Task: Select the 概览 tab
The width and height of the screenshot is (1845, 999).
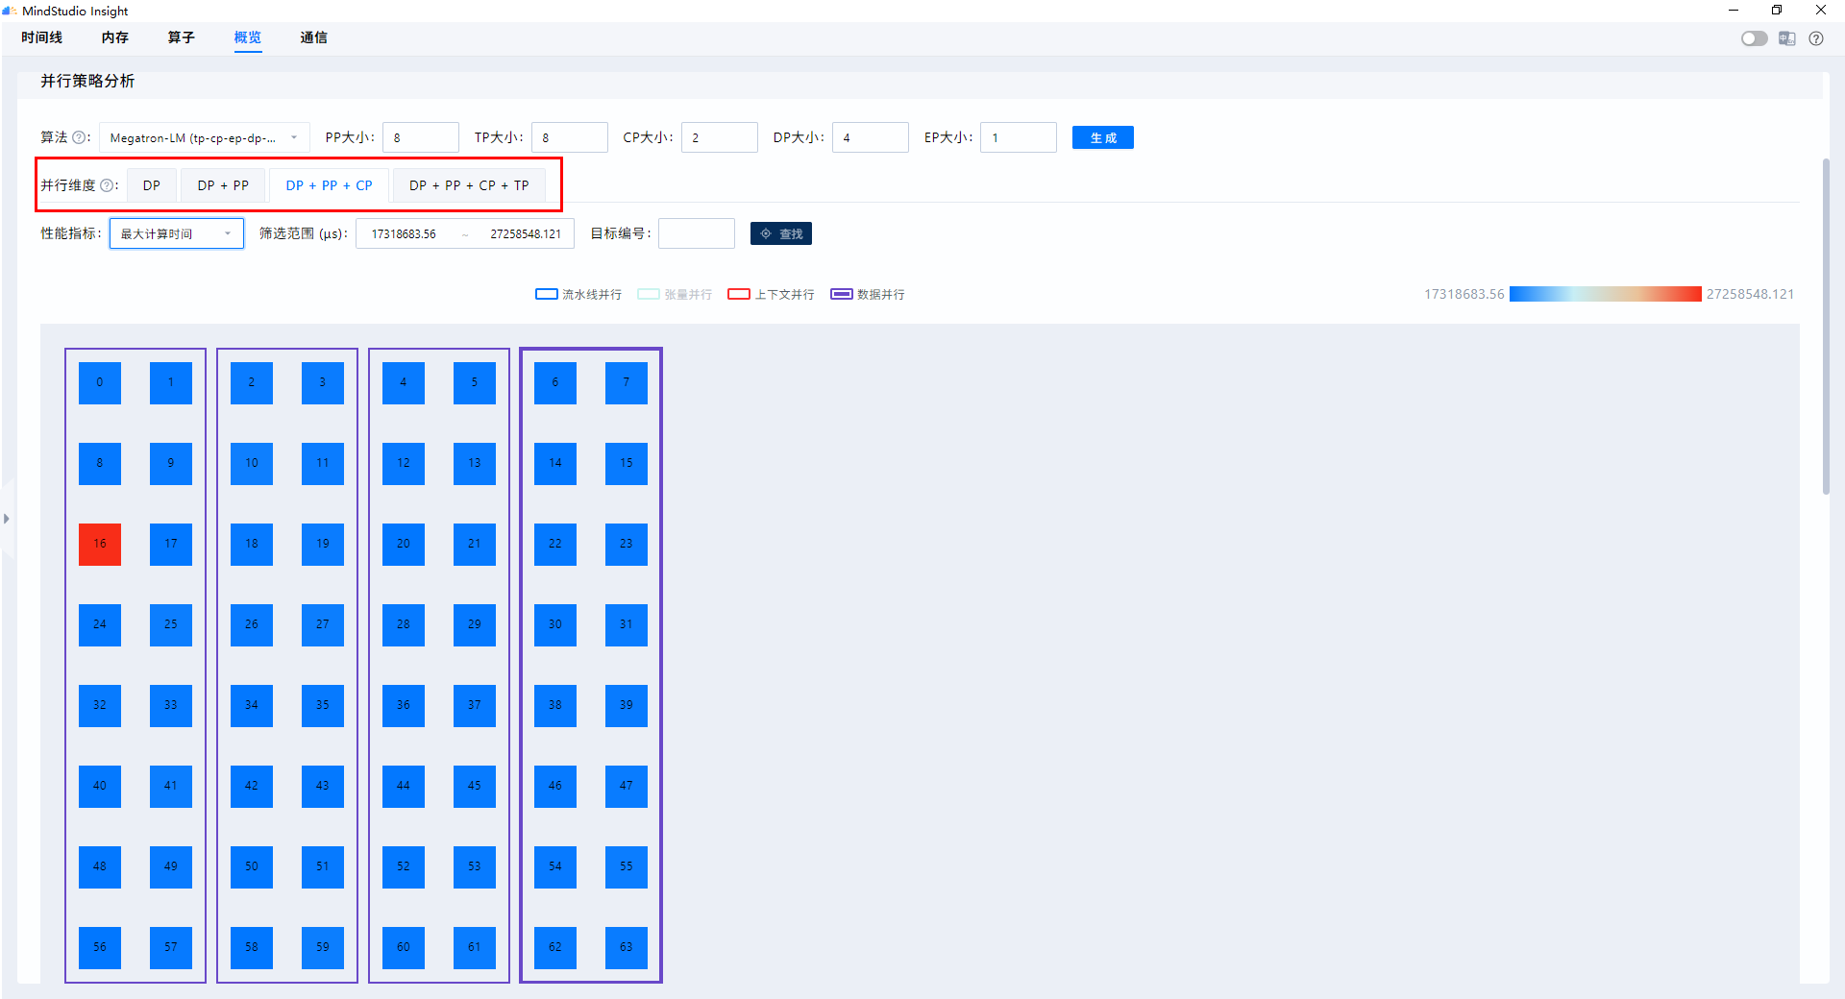Action: coord(248,37)
